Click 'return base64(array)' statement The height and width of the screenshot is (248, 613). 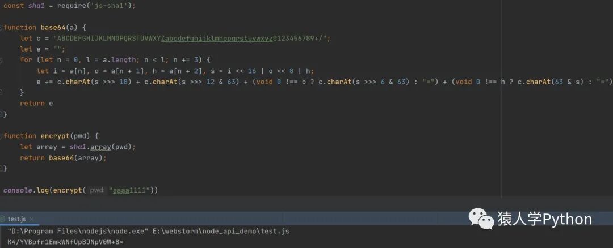point(63,158)
